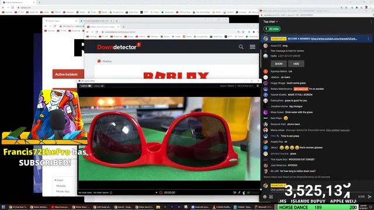Screen dimensions: 374x210
Task: Select Roblox Maintenance tab in main Chrome
Action: point(18,2)
